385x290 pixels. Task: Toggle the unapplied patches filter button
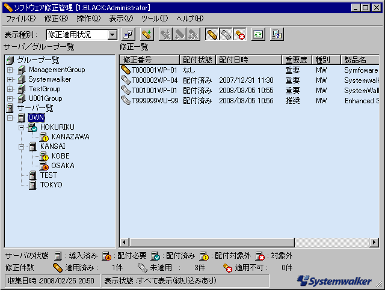(x=226, y=34)
